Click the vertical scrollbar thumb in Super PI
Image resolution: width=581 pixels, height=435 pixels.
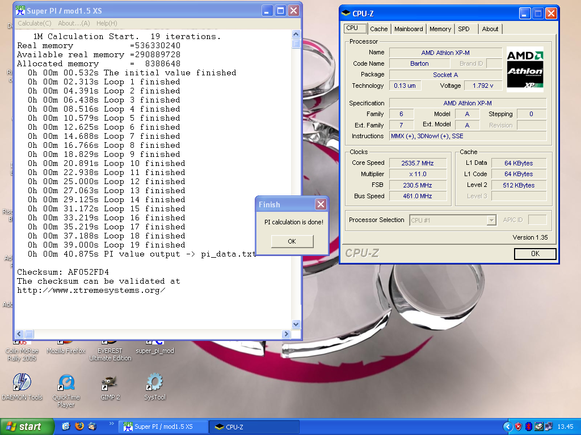click(x=296, y=44)
